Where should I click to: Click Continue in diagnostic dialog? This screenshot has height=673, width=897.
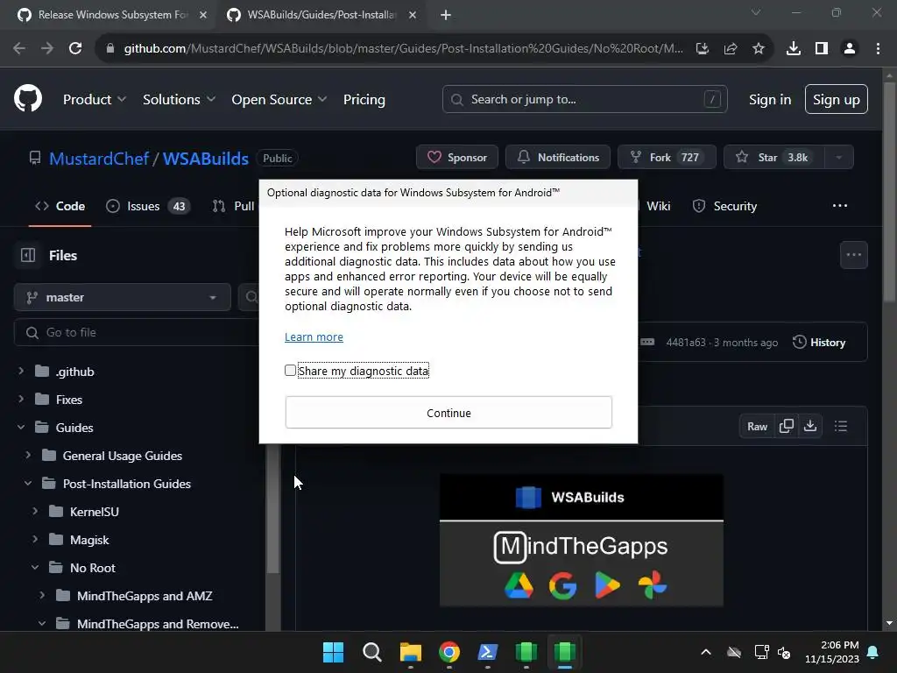click(448, 413)
